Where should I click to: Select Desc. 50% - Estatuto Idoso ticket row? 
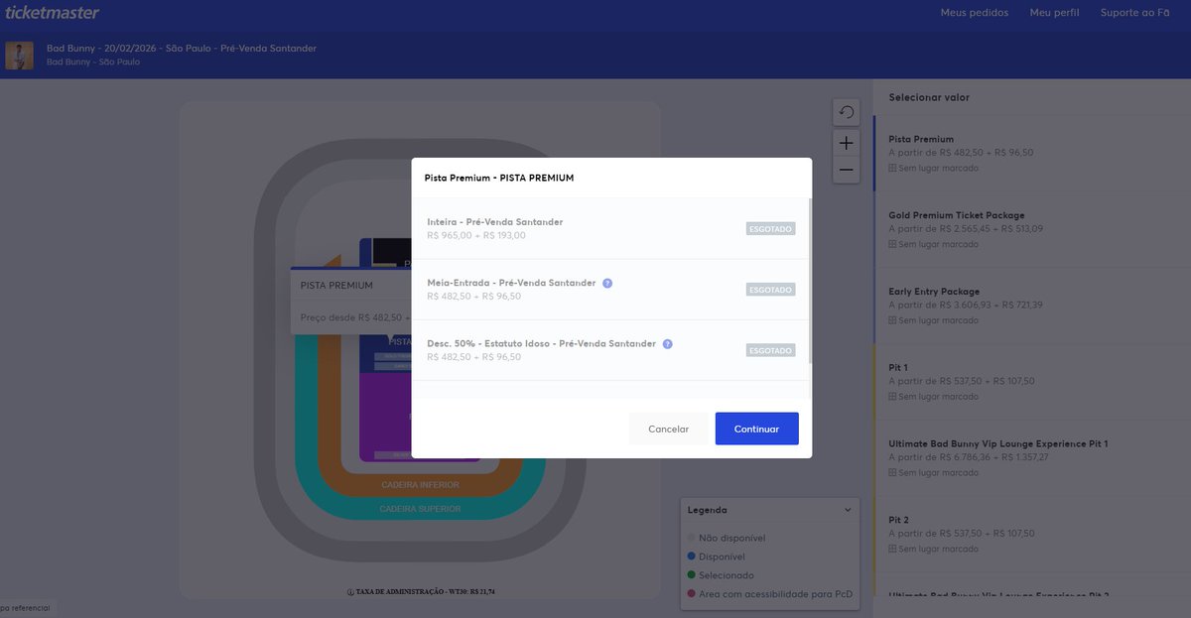[610, 350]
